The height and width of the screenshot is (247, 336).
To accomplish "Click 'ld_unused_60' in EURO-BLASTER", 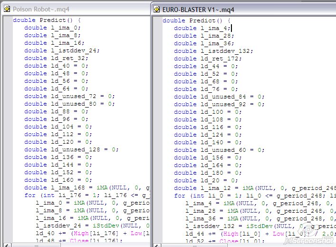I will 223,150.
